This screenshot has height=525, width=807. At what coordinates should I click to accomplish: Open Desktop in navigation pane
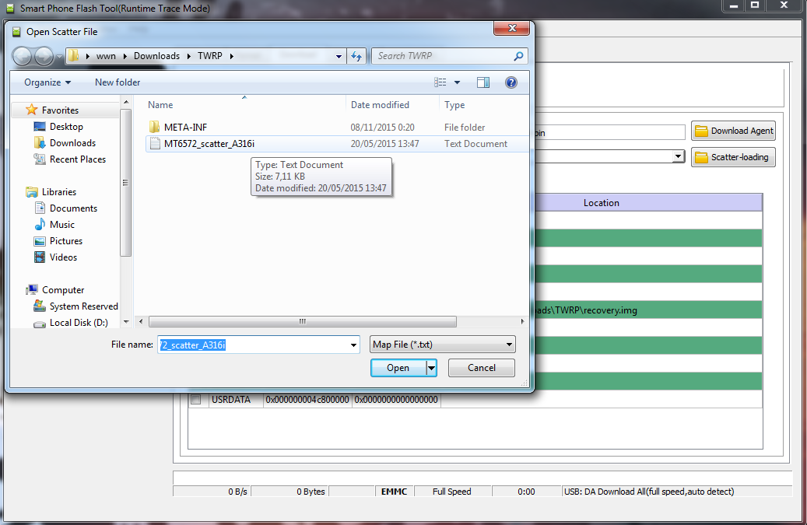[x=66, y=127]
